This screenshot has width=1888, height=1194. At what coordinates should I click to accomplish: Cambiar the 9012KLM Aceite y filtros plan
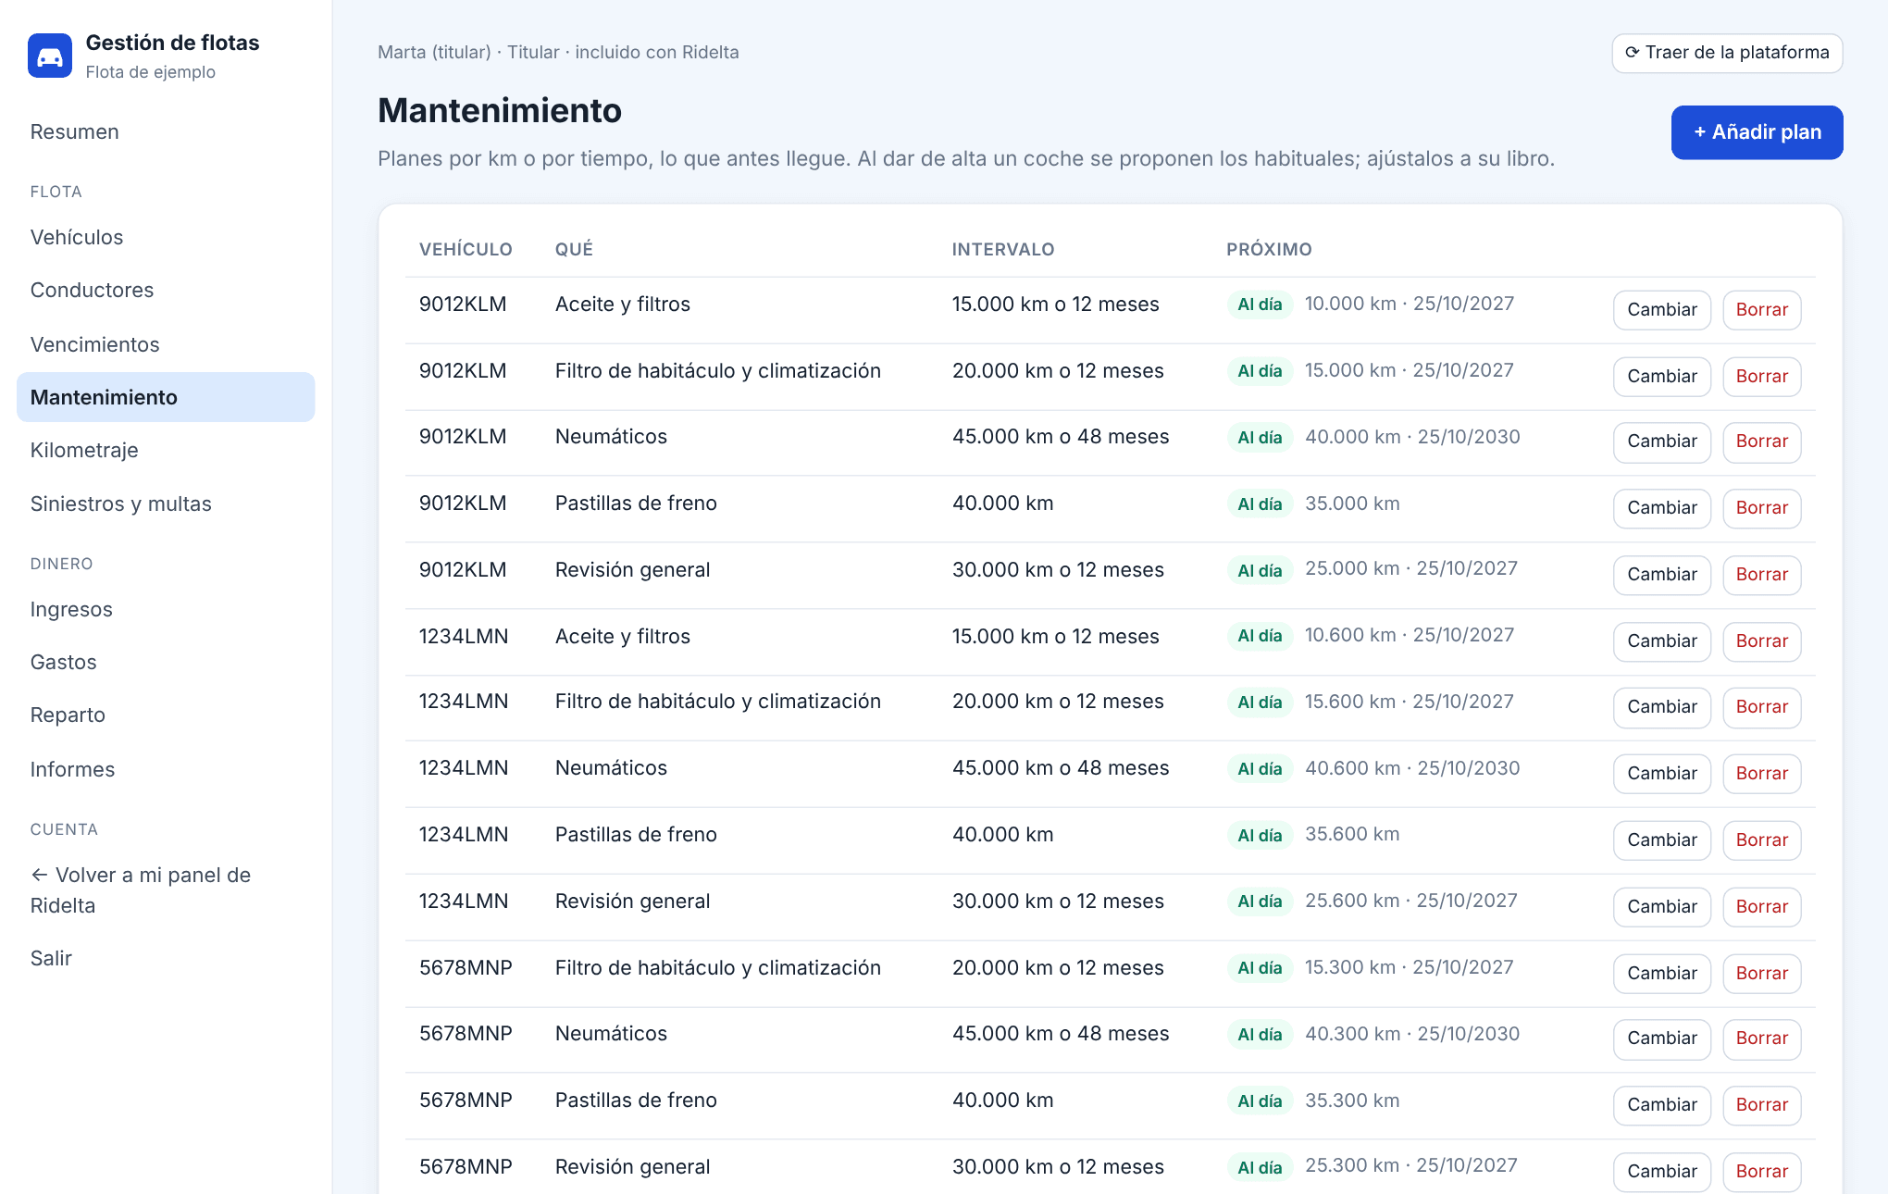1661,310
